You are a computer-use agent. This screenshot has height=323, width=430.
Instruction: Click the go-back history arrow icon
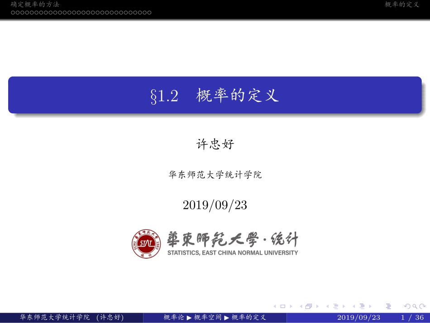(407, 306)
